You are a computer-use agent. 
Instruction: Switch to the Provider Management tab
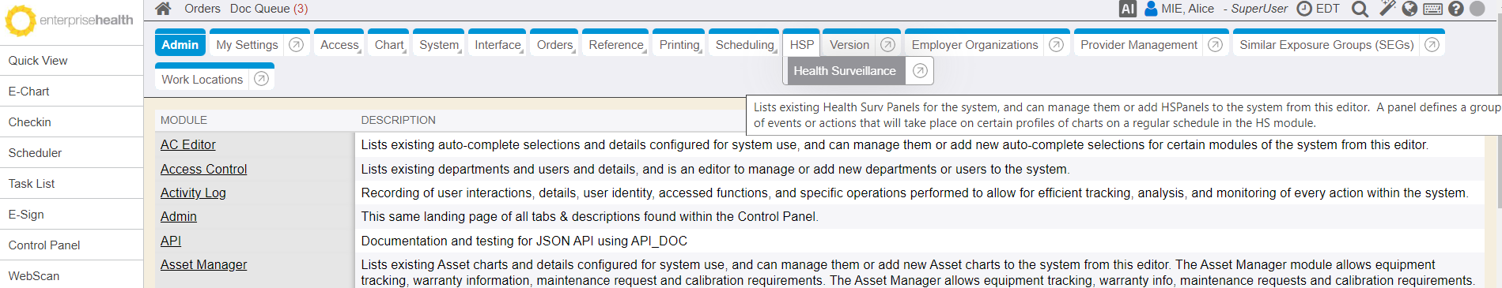[x=1139, y=45]
